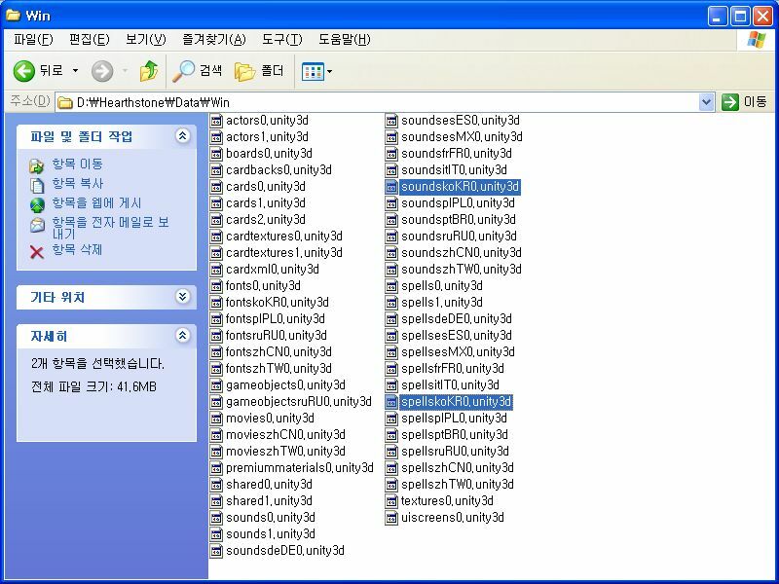Select file name soundsesMX0.unity3d

[462, 137]
